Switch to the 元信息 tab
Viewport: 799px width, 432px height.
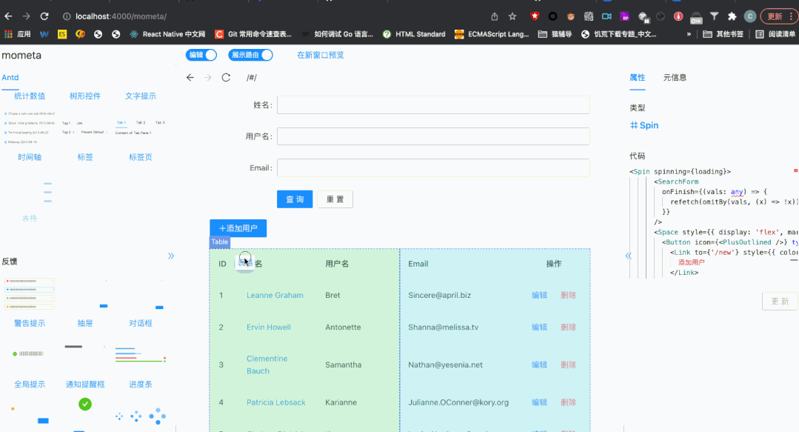point(675,77)
